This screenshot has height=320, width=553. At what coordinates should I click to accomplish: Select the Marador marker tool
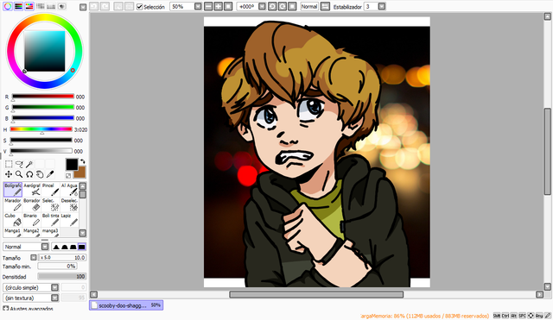[x=13, y=204]
